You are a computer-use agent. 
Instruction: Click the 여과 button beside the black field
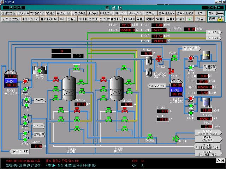pos(78,56)
